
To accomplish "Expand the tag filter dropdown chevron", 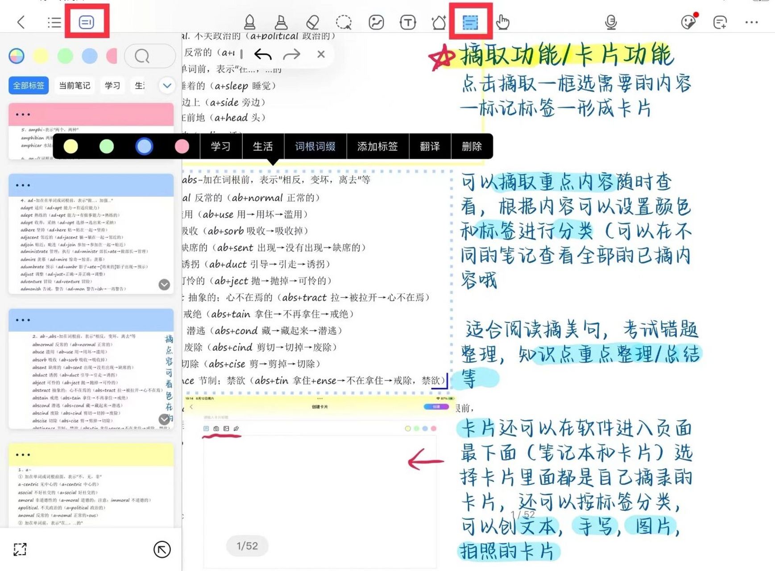I will [167, 85].
